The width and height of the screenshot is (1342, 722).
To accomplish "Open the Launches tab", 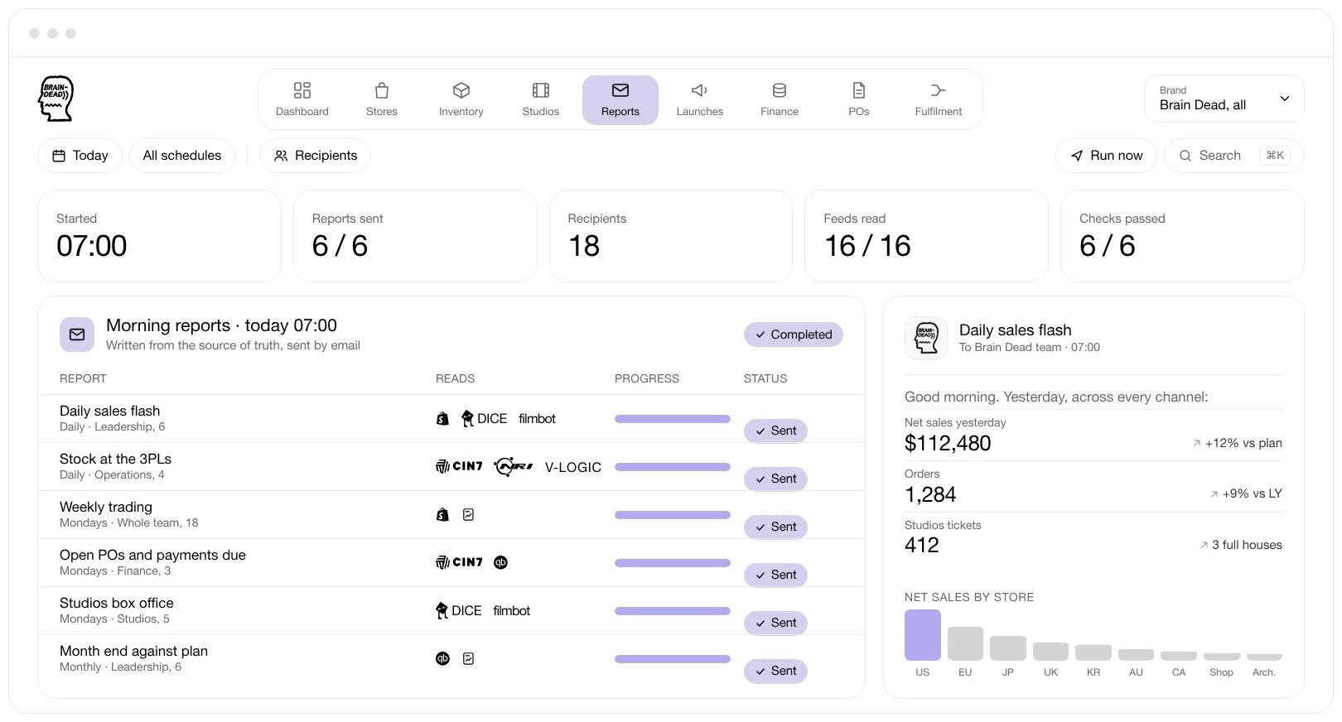I will [x=700, y=100].
